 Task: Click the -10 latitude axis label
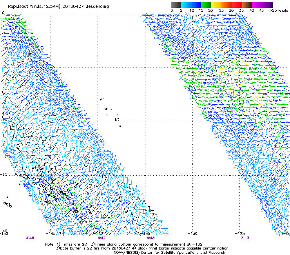point(4,120)
